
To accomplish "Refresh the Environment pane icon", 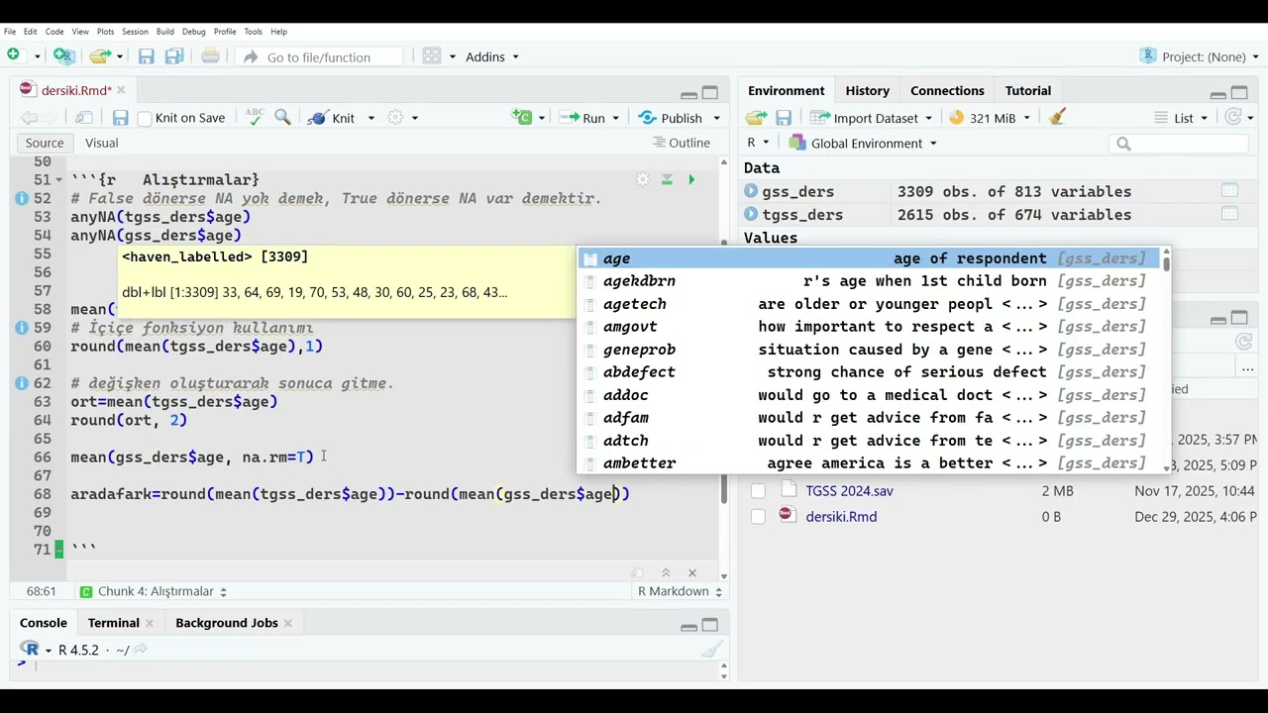I will coord(1232,117).
